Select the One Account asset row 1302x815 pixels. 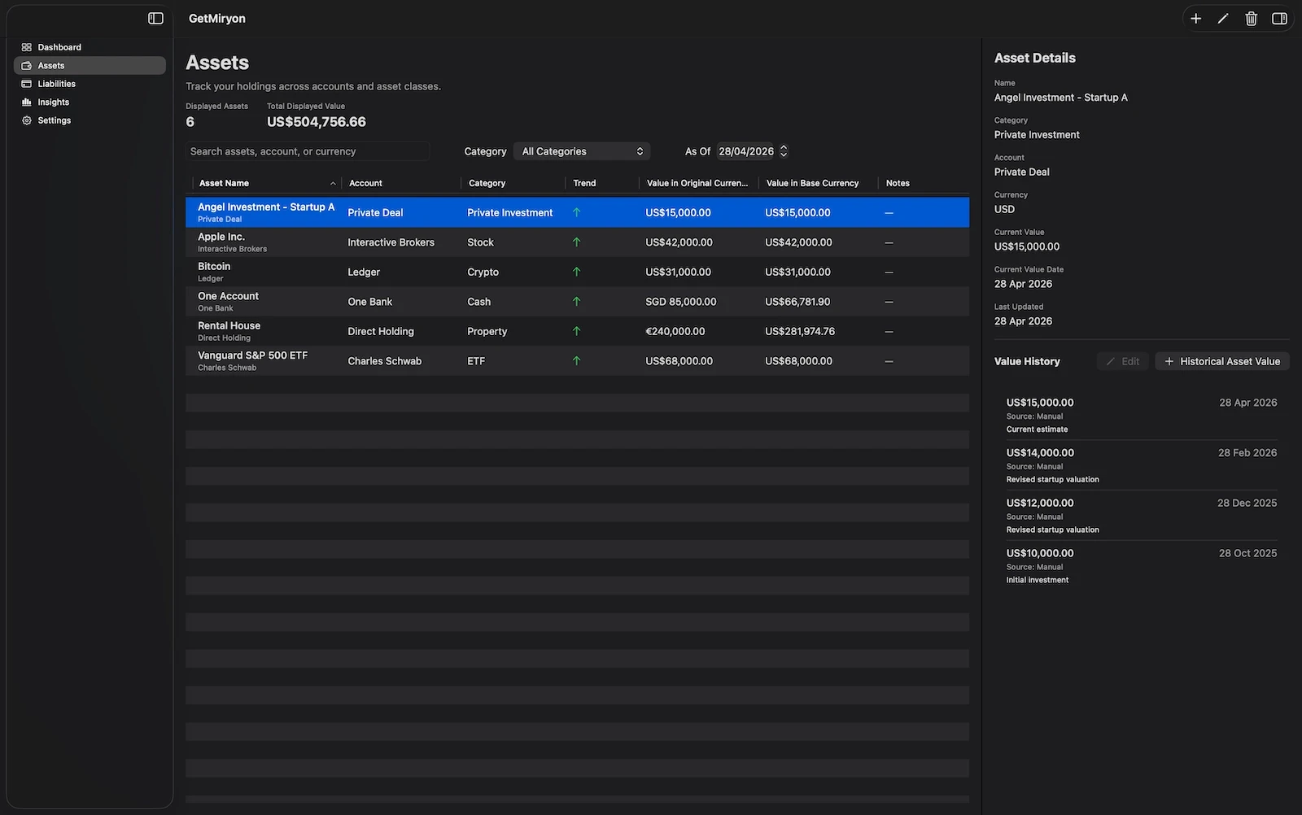click(x=577, y=302)
